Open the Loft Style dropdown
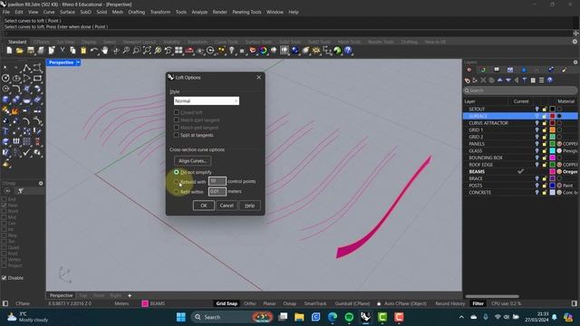Screen dimensions: 580x326 (207, 101)
